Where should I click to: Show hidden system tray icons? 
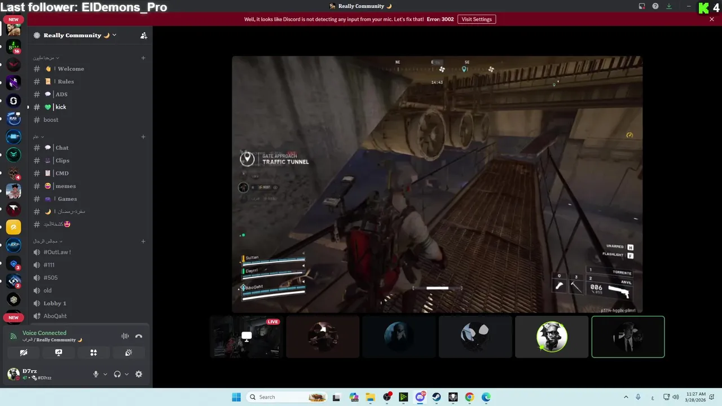point(626,397)
